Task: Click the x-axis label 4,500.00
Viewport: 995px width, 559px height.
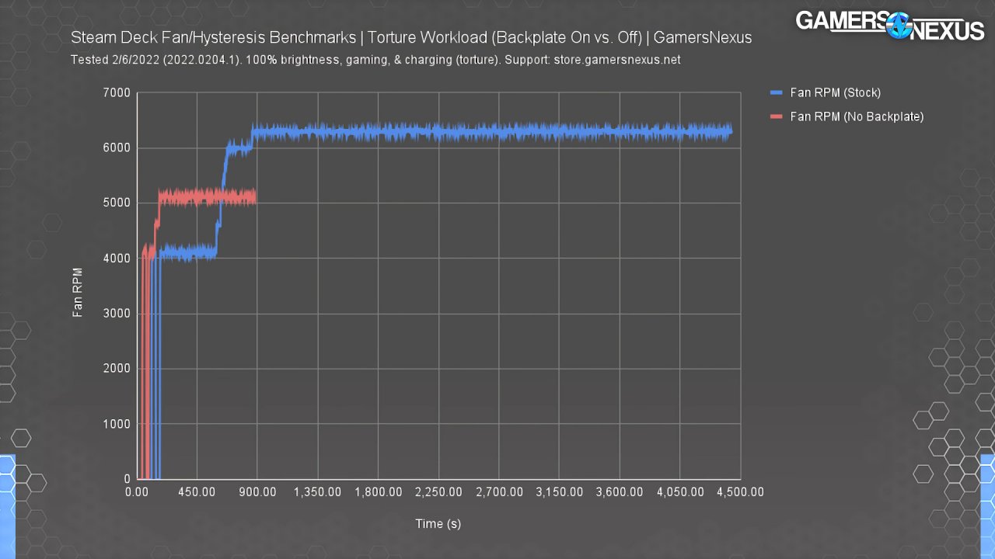Action: pos(740,492)
